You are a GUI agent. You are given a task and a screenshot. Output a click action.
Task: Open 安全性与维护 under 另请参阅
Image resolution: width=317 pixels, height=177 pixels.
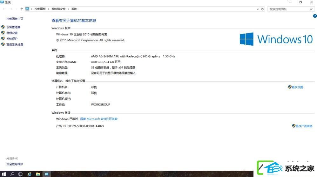pyautogui.click(x=15, y=164)
